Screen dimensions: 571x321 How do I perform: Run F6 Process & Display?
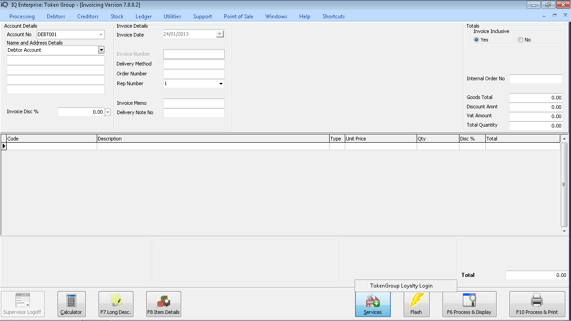[469, 304]
